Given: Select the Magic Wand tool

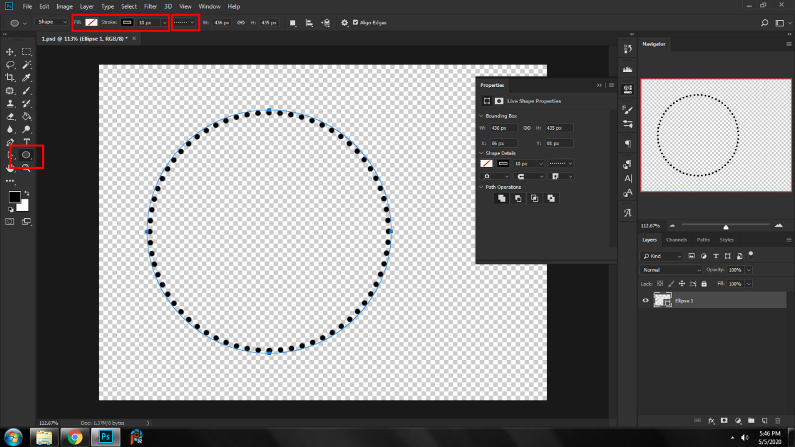Looking at the screenshot, I should (x=27, y=65).
